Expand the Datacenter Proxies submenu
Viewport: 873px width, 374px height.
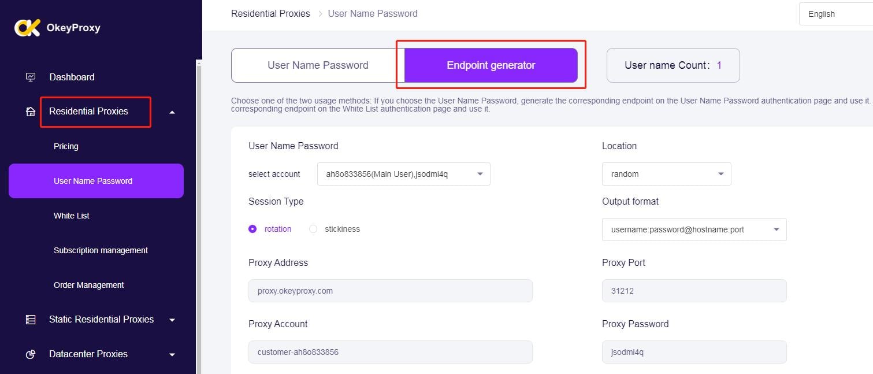click(x=172, y=354)
